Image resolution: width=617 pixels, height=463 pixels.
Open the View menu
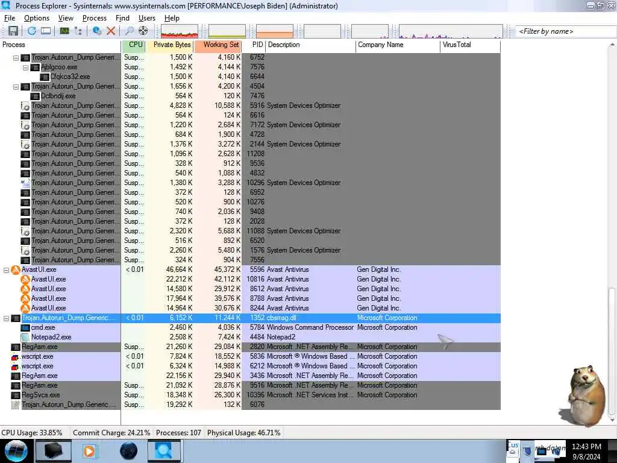(66, 18)
